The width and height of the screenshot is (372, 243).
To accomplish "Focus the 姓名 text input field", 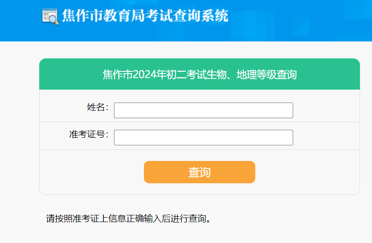I will pyautogui.click(x=204, y=110).
